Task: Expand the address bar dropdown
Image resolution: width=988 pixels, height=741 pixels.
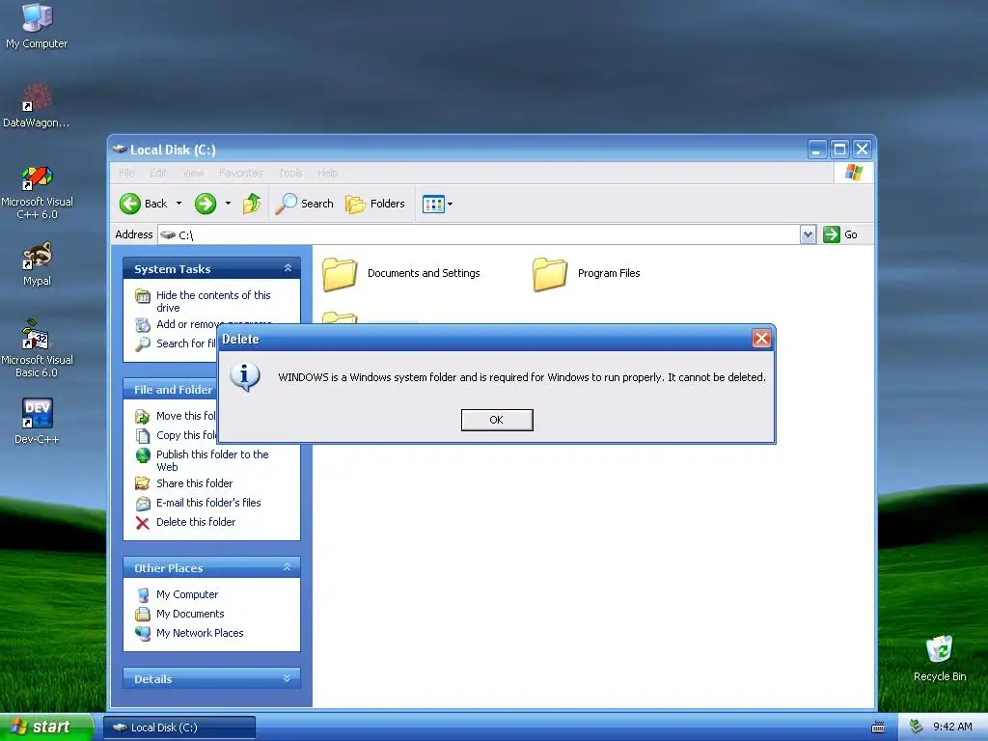Action: click(x=808, y=234)
